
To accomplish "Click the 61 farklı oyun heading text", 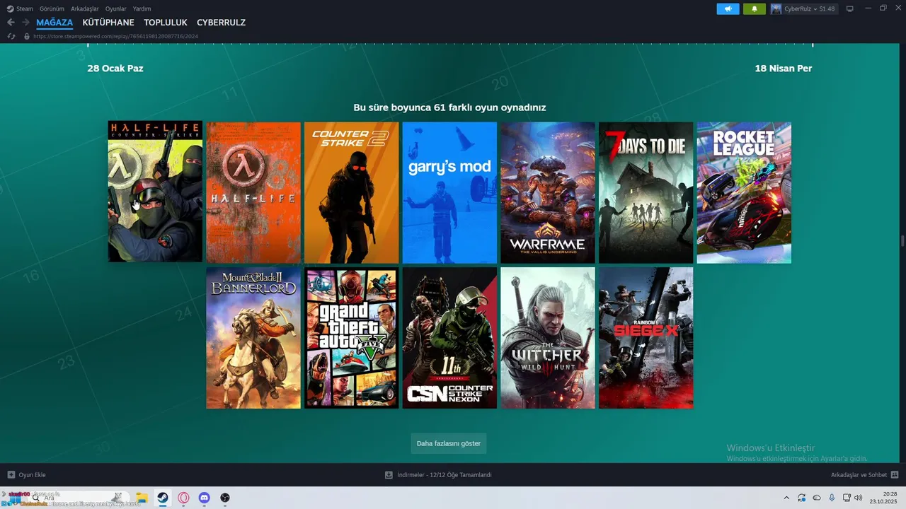I will 449,107.
